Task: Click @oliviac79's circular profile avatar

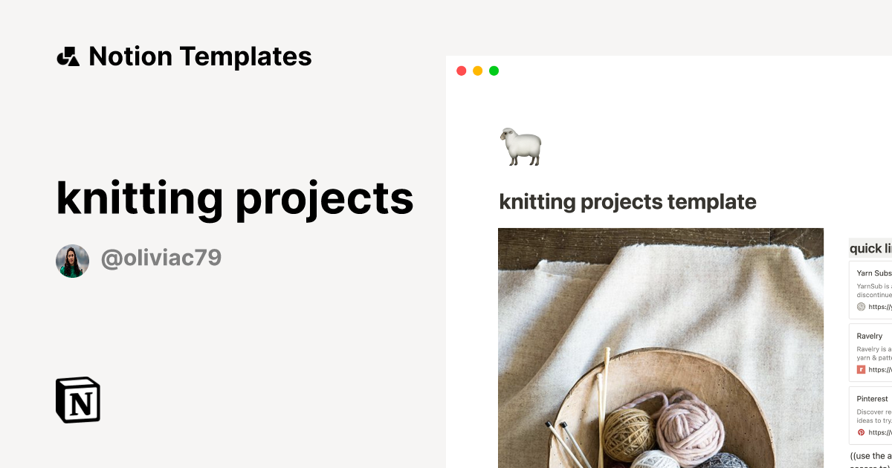Action: coord(72,260)
